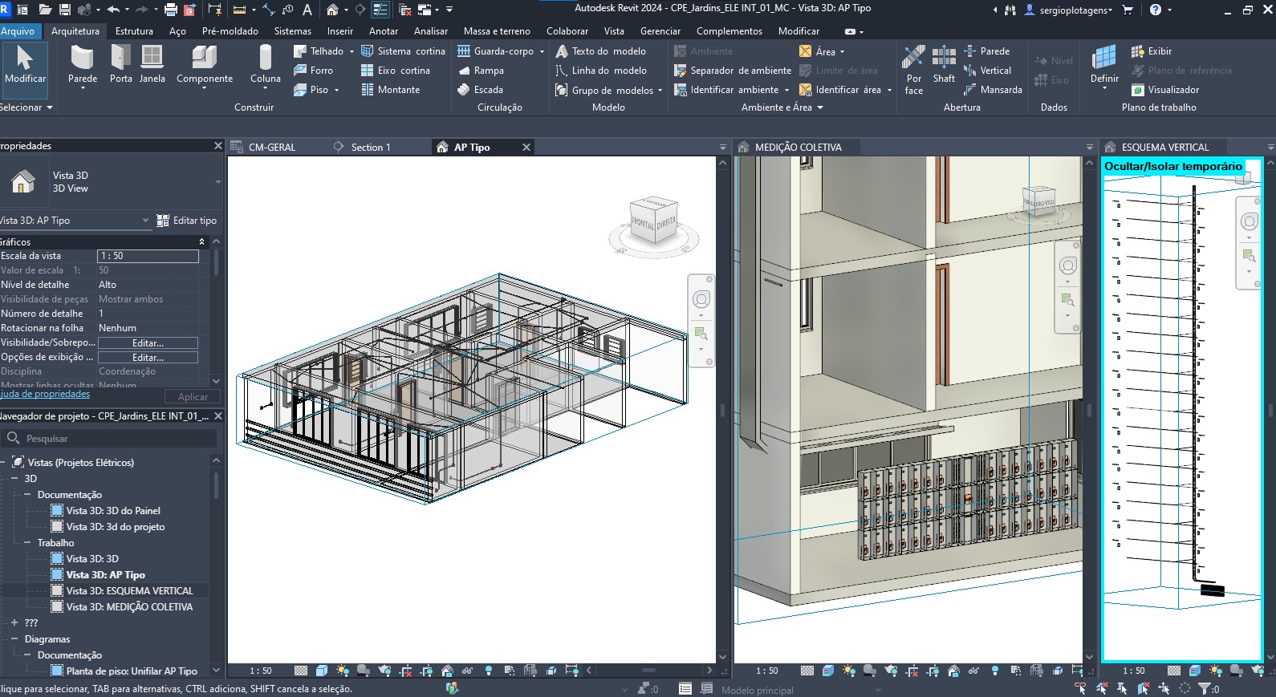
Task: Click the ViewCube in the AP Tipo view
Action: coord(654,218)
